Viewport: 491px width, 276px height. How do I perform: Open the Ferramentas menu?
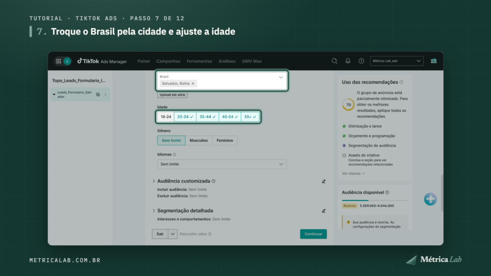pos(199,61)
